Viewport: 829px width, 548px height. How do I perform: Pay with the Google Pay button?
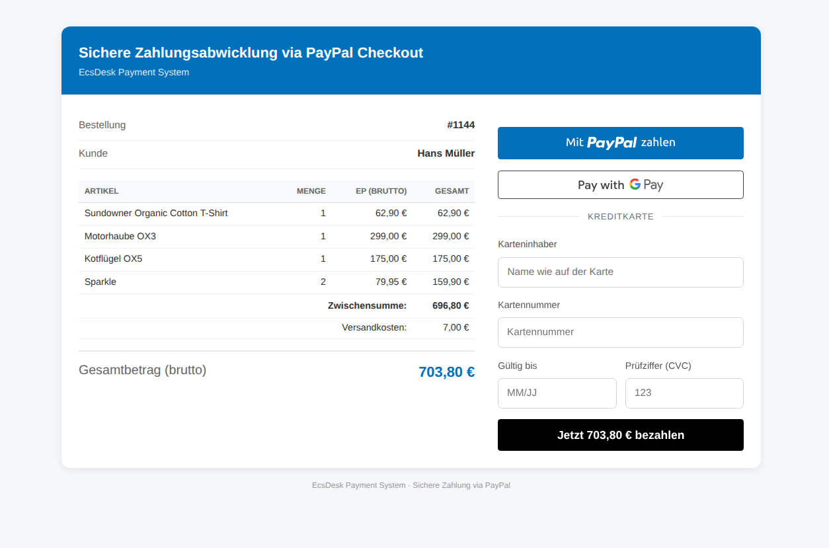point(620,184)
